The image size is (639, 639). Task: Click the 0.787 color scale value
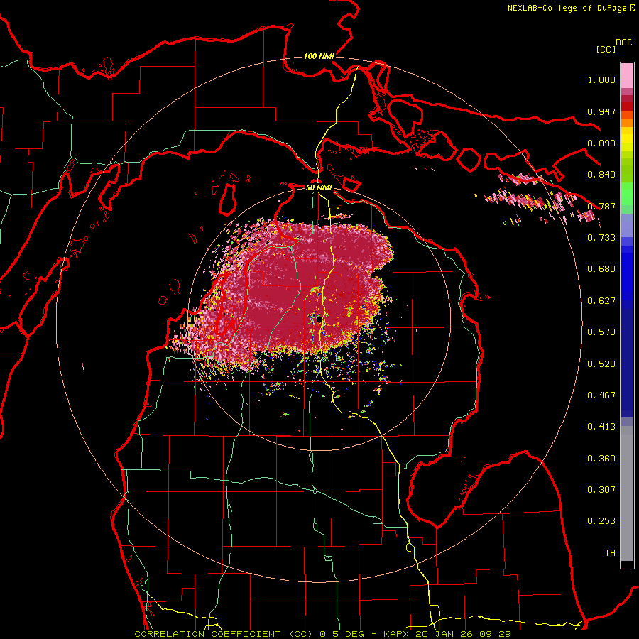(601, 206)
